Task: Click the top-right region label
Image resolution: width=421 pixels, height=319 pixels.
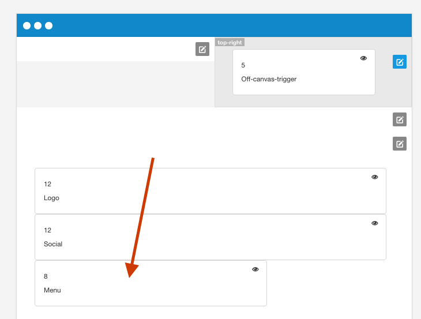Action: click(230, 43)
